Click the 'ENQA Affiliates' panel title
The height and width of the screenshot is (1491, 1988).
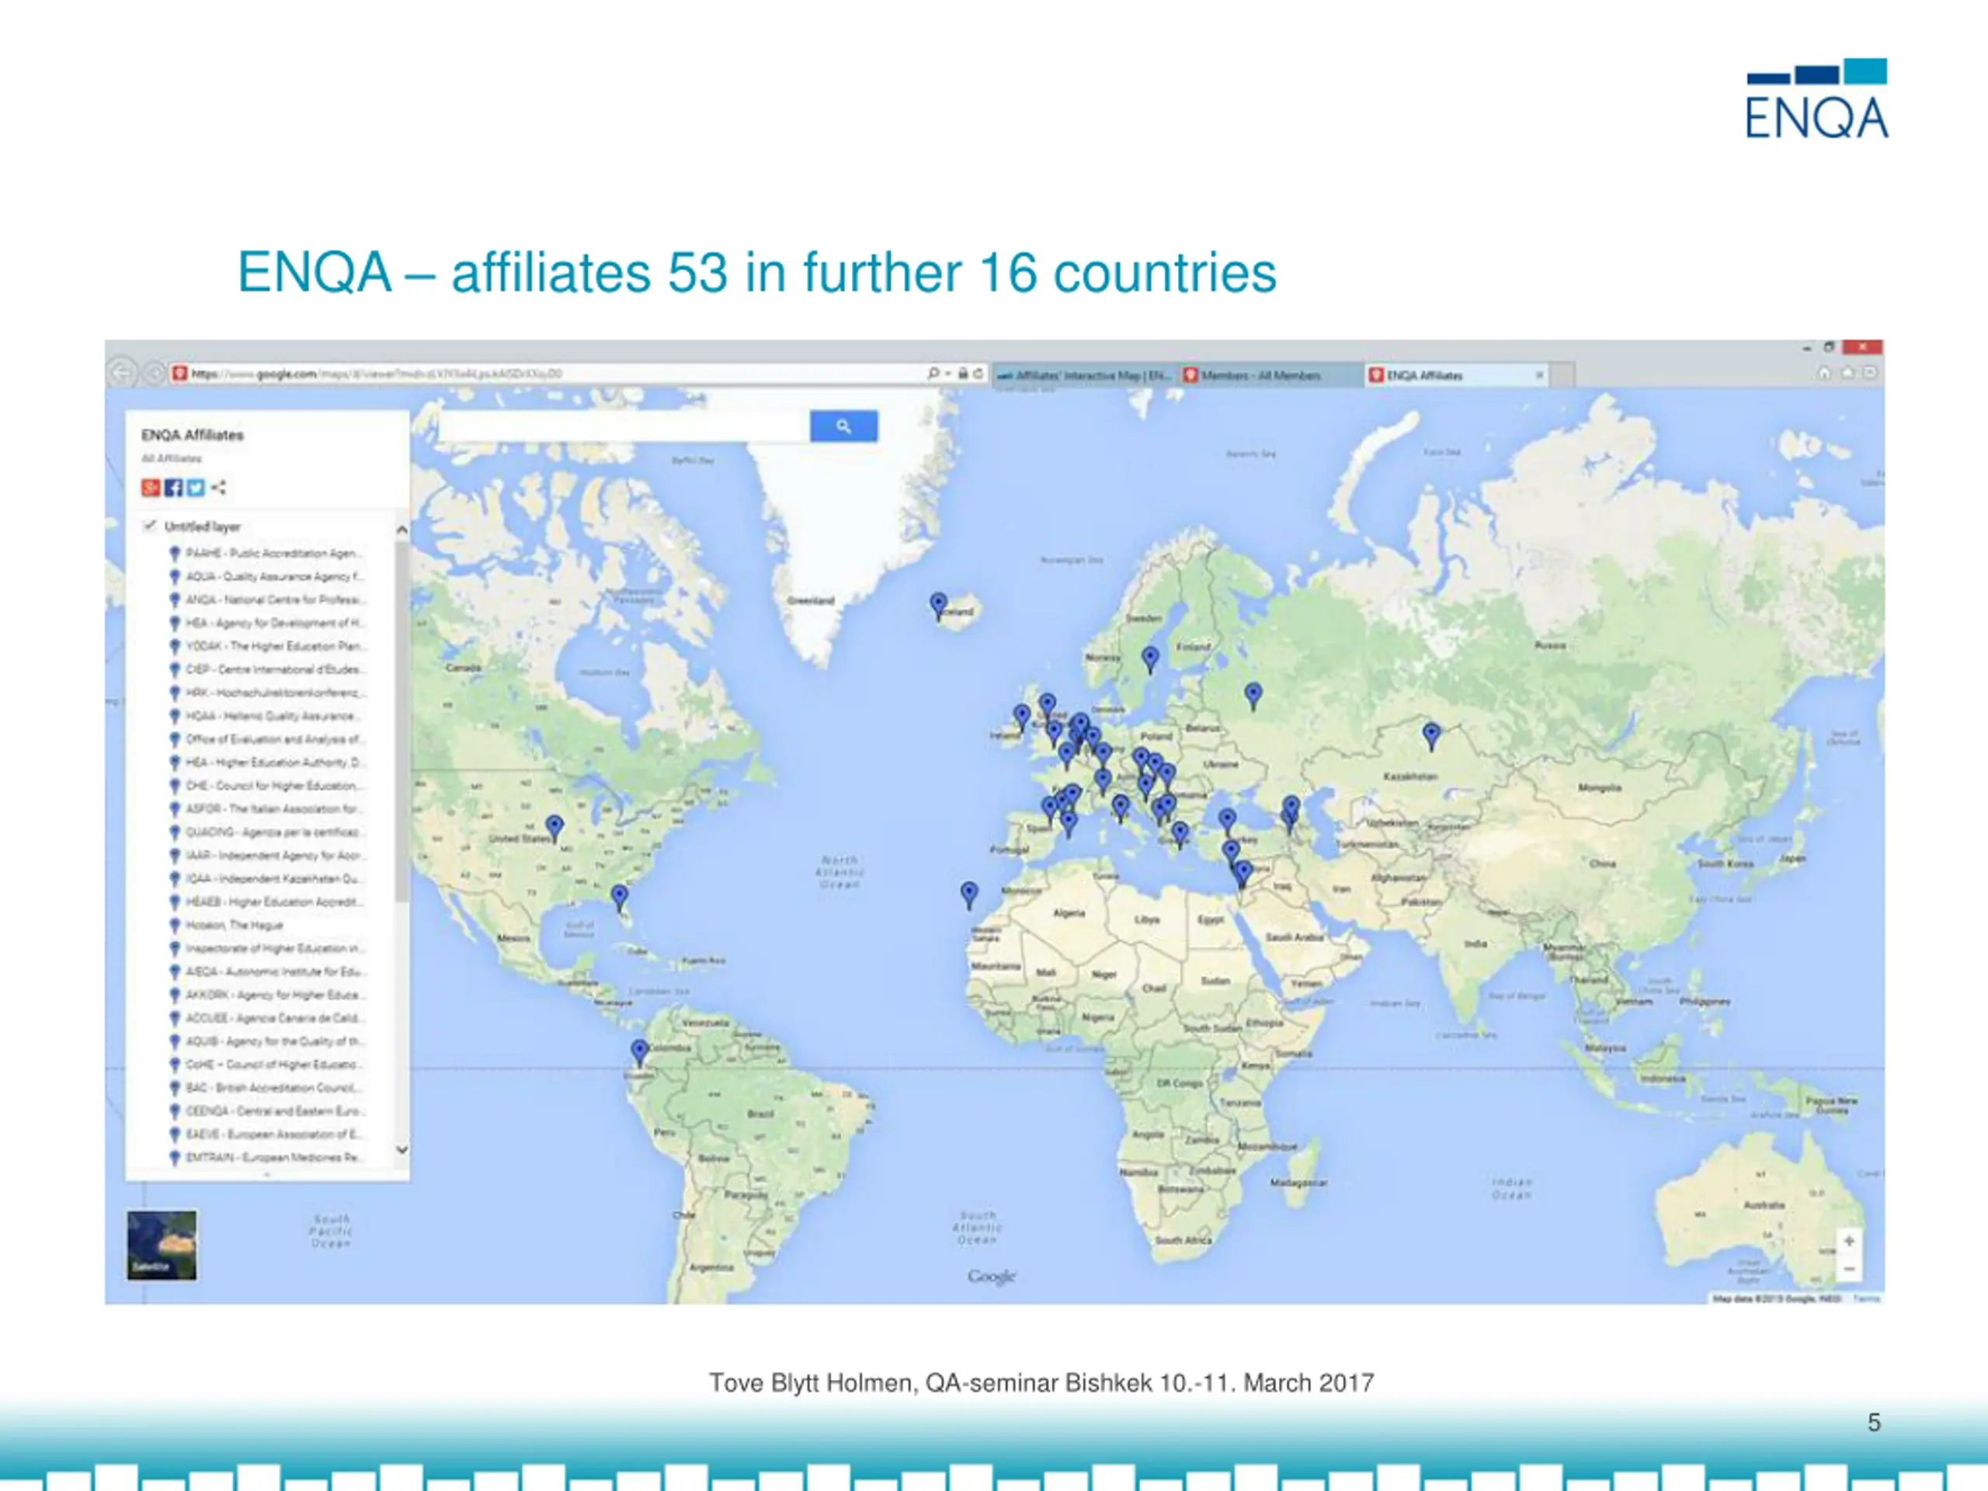pos(193,435)
